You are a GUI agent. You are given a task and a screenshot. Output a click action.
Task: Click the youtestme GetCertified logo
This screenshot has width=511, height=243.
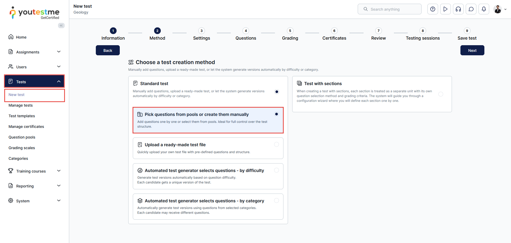(x=35, y=13)
